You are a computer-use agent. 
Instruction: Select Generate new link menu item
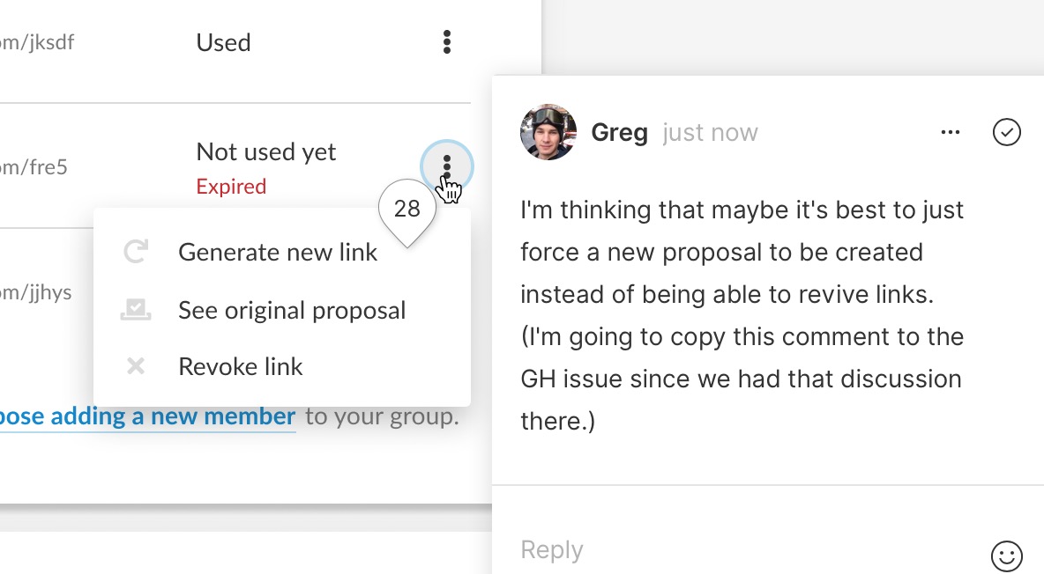[x=279, y=252]
